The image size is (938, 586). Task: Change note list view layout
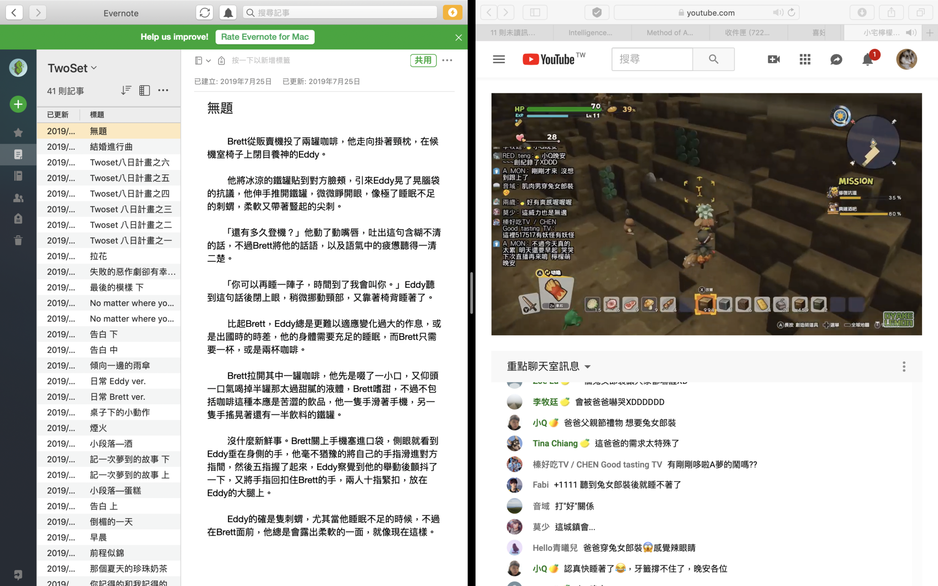tap(144, 91)
